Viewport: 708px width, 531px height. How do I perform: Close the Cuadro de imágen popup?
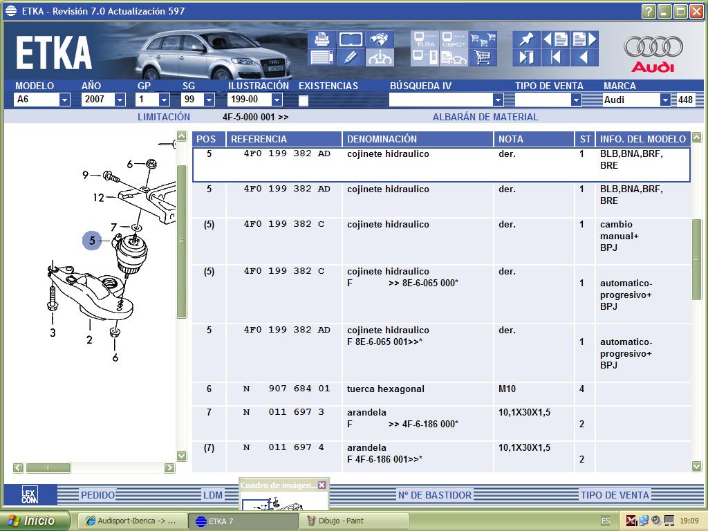click(x=322, y=485)
